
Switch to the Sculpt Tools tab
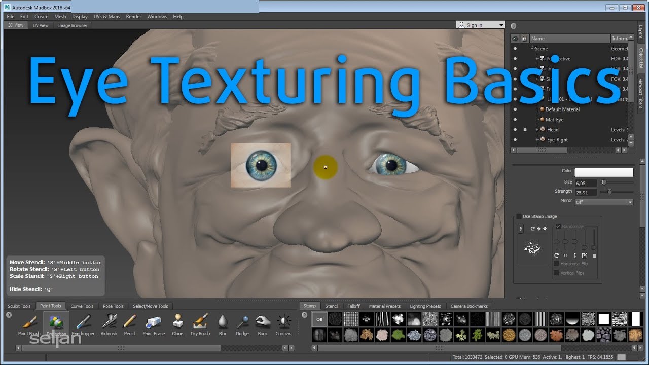pyautogui.click(x=19, y=306)
